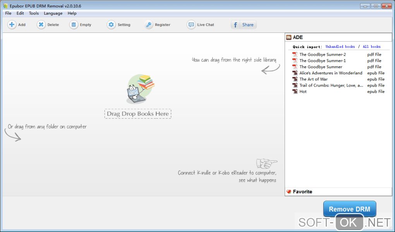Click epub File type of Hot
Screen dimensions: 395x232
pos(376,91)
